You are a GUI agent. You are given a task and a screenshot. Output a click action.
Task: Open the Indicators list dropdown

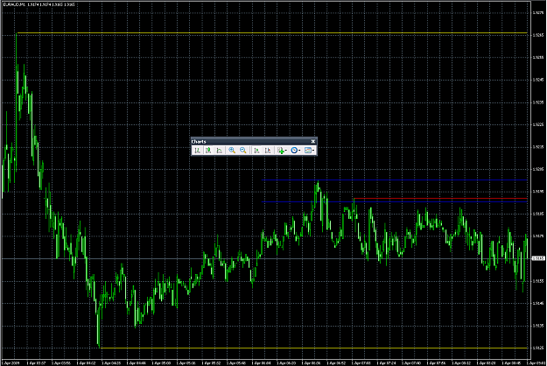(x=282, y=151)
